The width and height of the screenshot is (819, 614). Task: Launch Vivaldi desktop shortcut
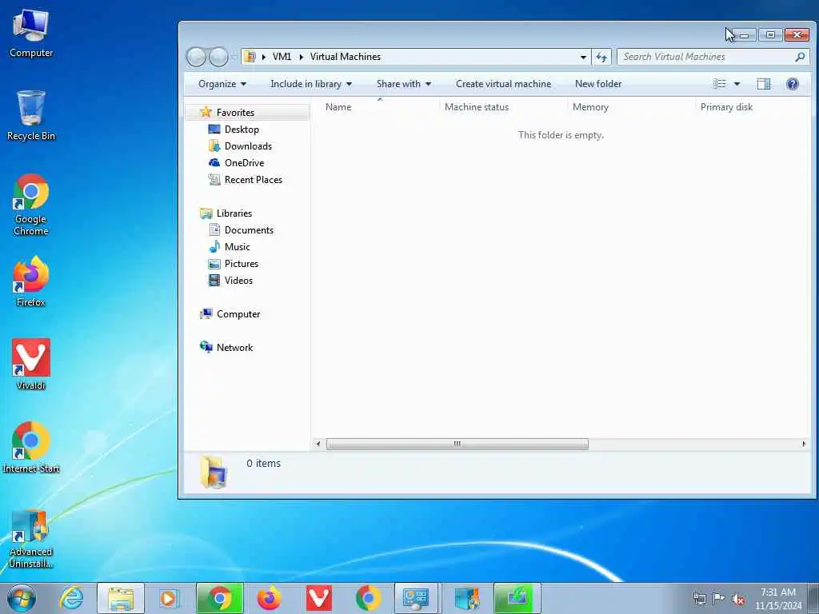coord(31,365)
